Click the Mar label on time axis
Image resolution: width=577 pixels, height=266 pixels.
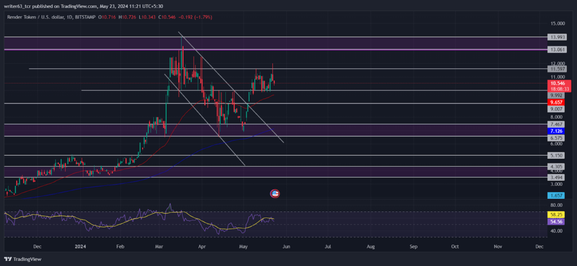159,246
